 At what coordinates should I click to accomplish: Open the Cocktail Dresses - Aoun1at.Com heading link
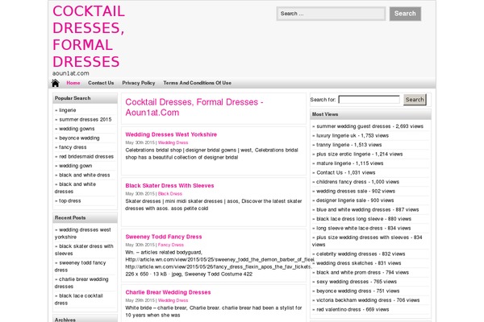(x=194, y=107)
